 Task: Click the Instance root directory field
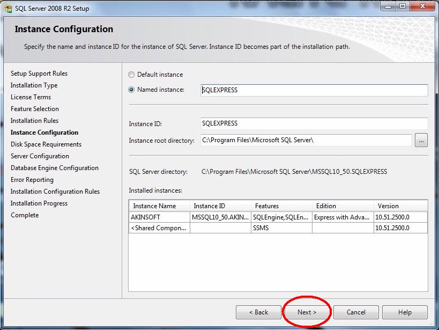point(306,140)
